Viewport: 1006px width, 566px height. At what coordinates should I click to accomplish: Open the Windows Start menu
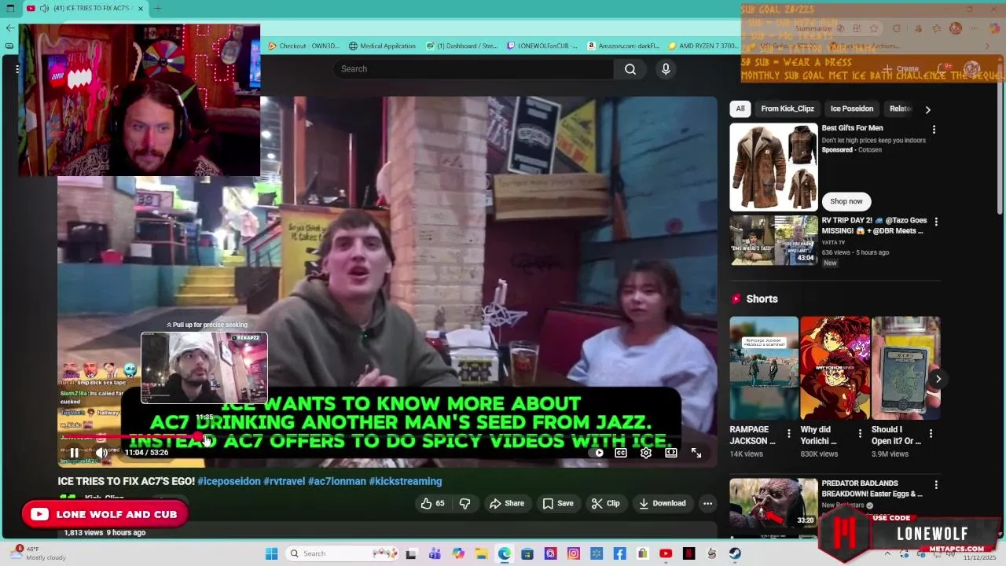pyautogui.click(x=271, y=553)
